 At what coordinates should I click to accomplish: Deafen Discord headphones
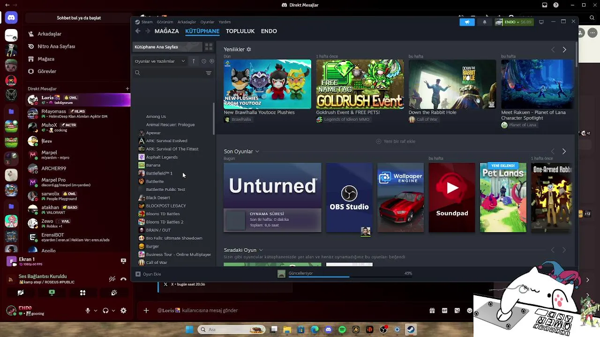(105, 310)
